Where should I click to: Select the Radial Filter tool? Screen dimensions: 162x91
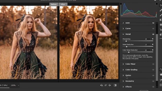tap(161, 25)
